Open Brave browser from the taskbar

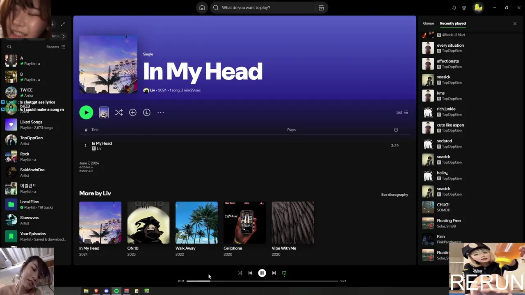[x=96, y=291]
